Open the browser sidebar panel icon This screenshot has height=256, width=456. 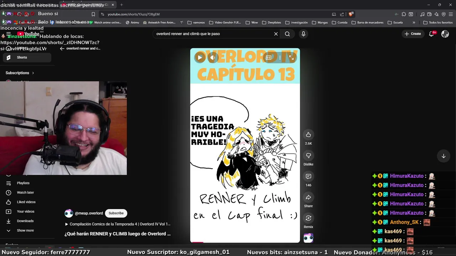click(x=411, y=14)
